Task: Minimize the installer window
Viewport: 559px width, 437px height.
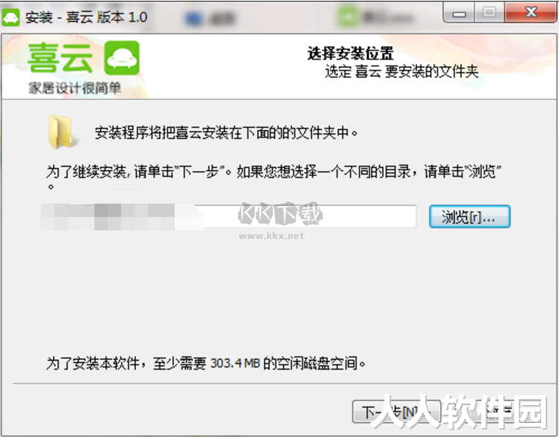Action: 459,13
